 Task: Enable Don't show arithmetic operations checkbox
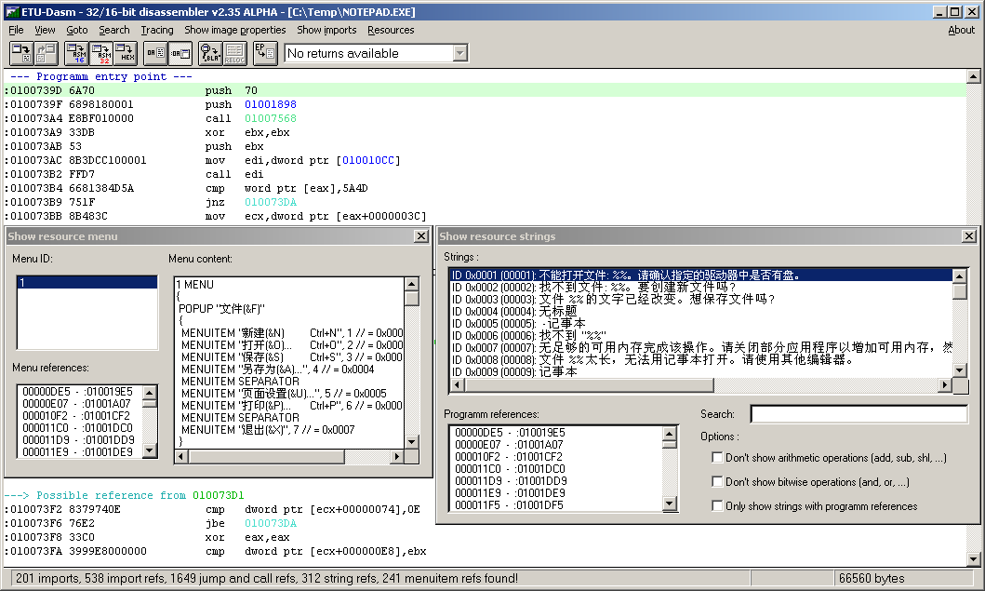pyautogui.click(x=717, y=458)
